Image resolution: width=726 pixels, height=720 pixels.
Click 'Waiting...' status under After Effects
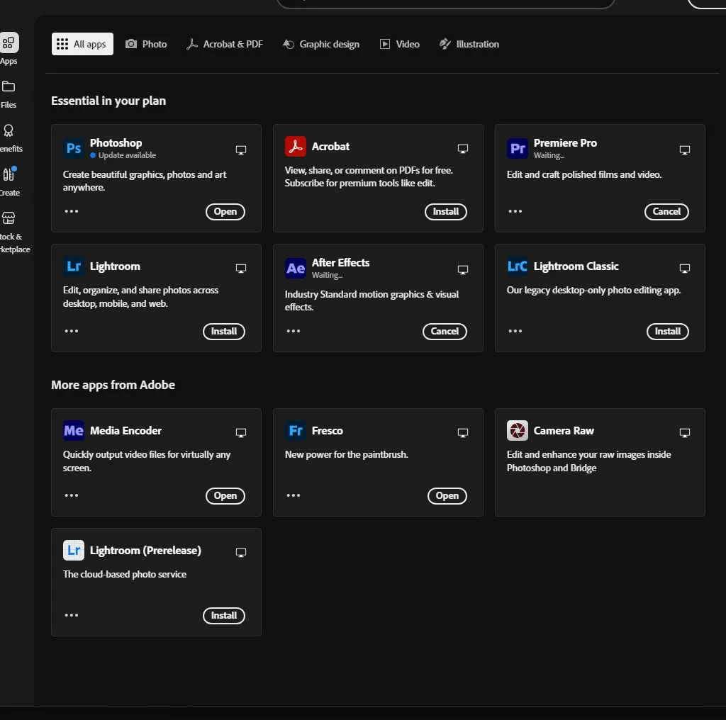(x=327, y=276)
